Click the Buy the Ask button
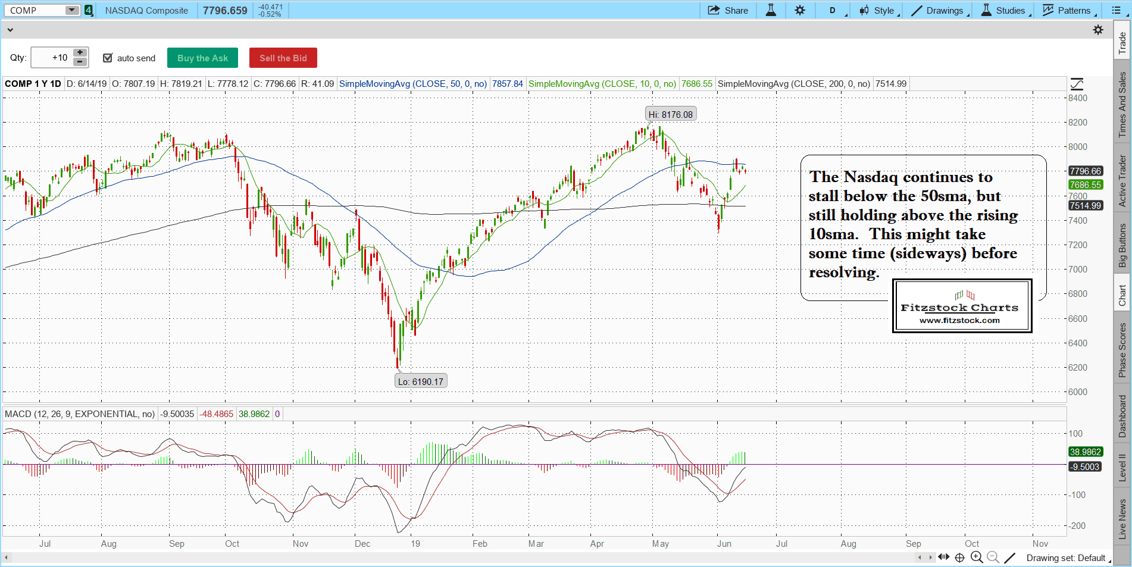The width and height of the screenshot is (1132, 567). tap(202, 58)
